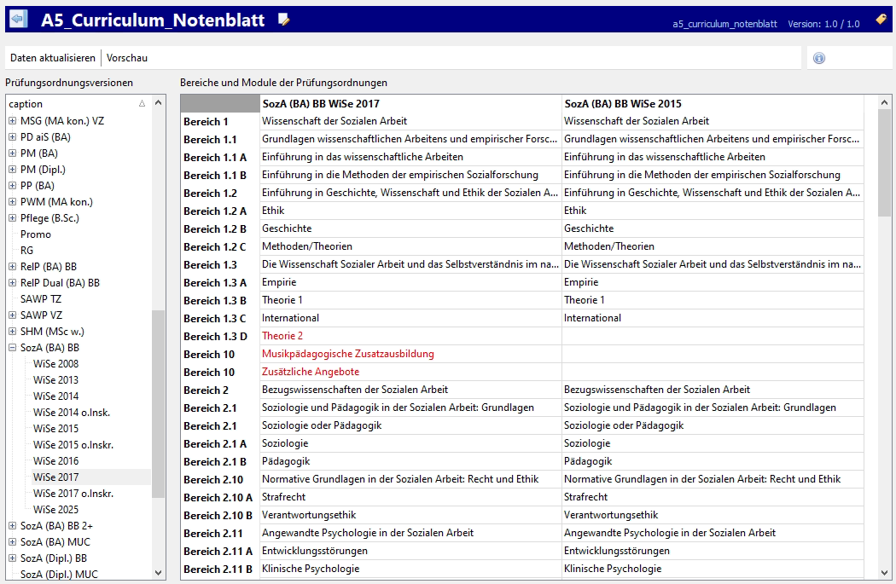Click SozA (BA) BB WiSe 2015 column header
This screenshot has height=584, width=896.
[623, 104]
